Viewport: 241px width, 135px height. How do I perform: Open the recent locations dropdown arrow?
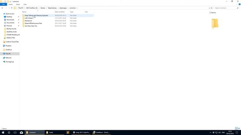tap(9, 8)
